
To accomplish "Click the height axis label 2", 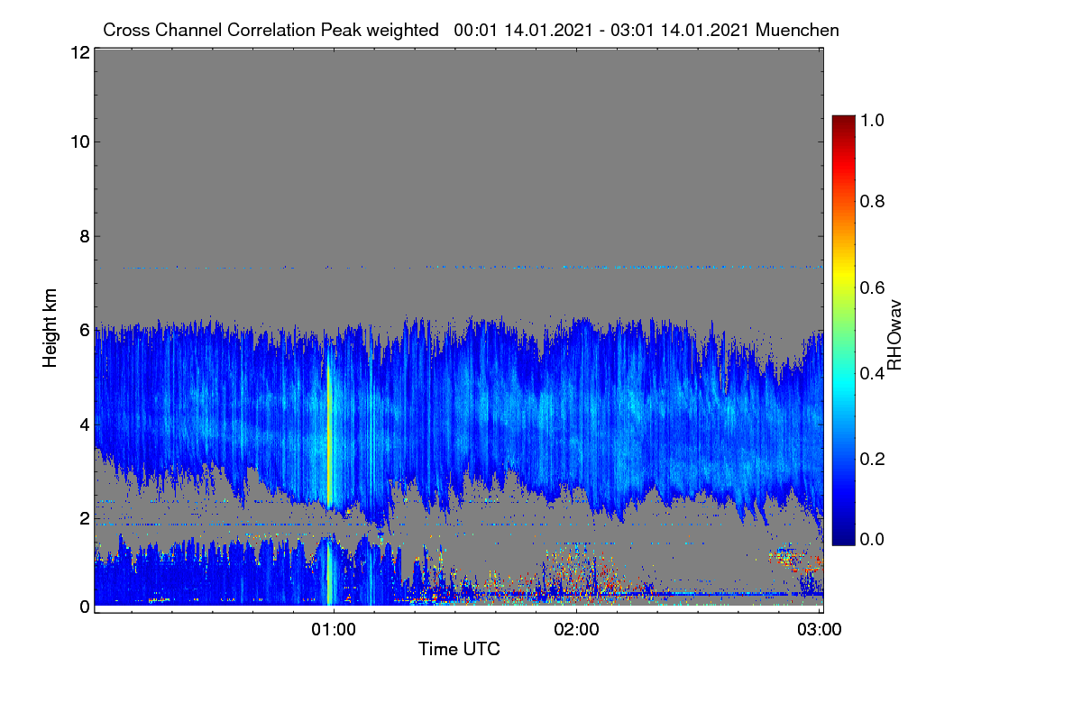I will click(x=84, y=518).
